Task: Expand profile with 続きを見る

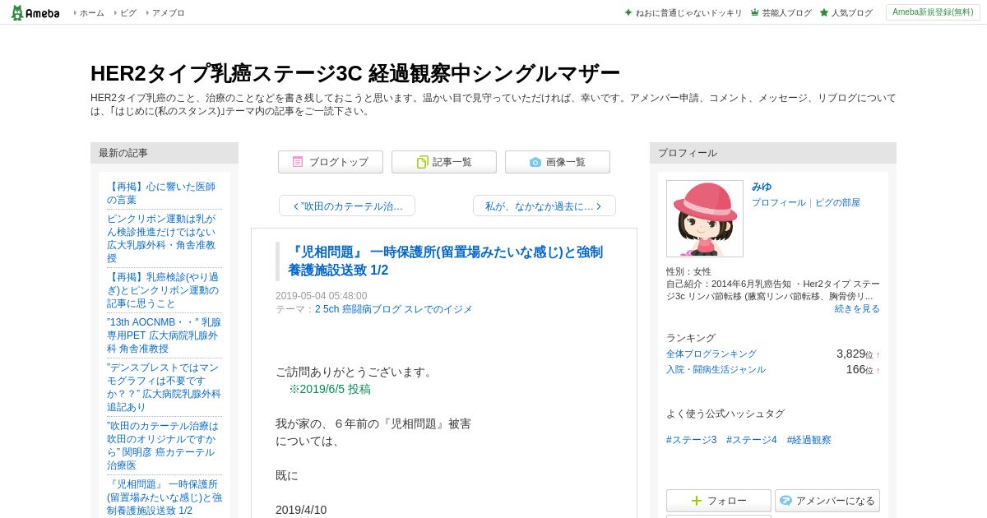Action: [x=857, y=308]
